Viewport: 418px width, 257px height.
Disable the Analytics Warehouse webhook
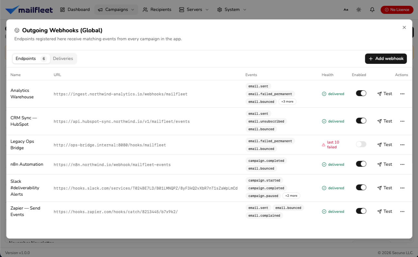point(361,93)
